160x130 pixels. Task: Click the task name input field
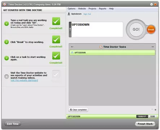click(97, 30)
